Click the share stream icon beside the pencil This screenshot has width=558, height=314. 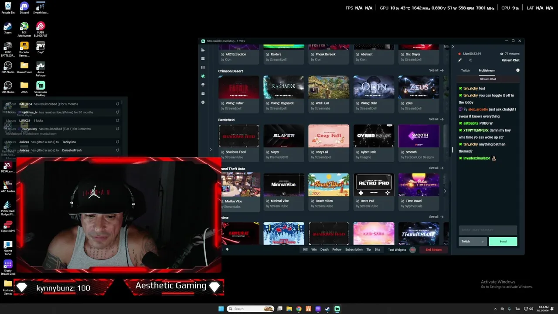pos(470,60)
